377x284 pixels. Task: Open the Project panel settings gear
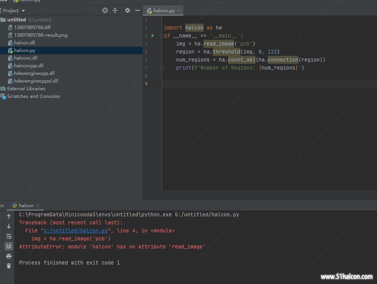(x=128, y=10)
